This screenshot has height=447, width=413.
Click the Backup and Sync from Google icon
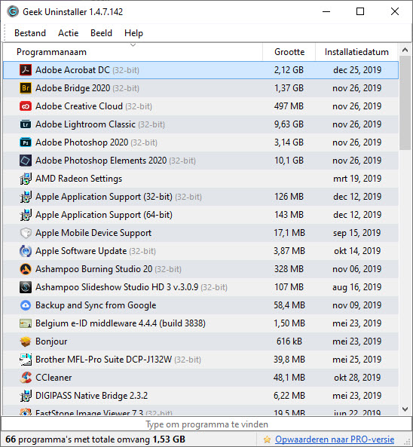pyautogui.click(x=26, y=305)
